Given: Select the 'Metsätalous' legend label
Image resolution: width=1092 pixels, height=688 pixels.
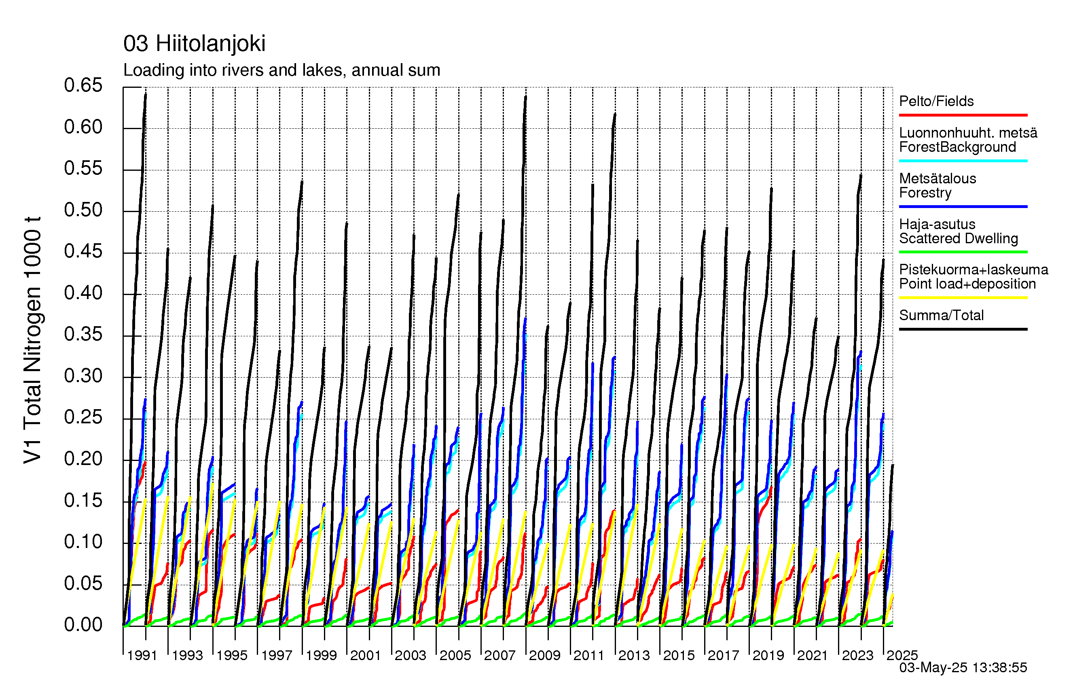Looking at the screenshot, I should click(x=938, y=178).
